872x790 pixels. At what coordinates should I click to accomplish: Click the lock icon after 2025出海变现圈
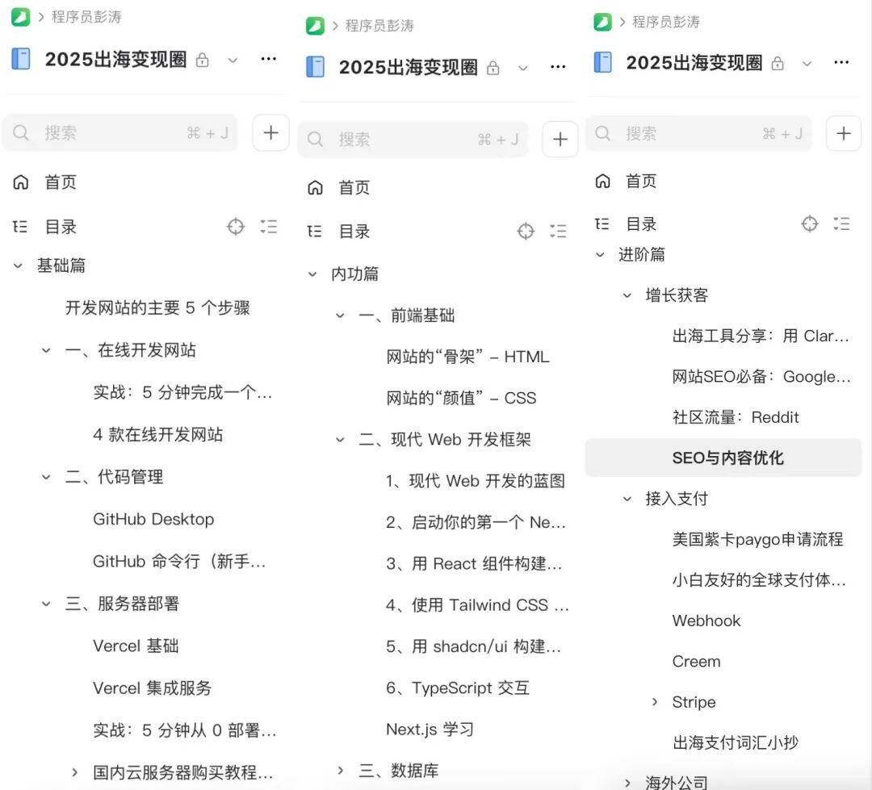[203, 60]
